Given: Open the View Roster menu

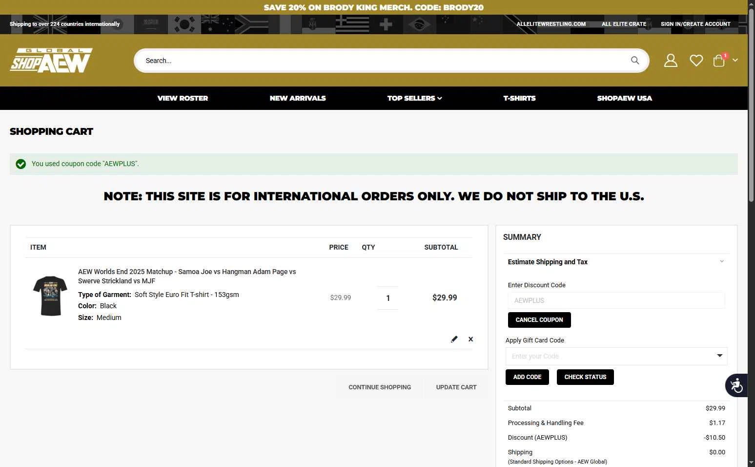Looking at the screenshot, I should 183,98.
